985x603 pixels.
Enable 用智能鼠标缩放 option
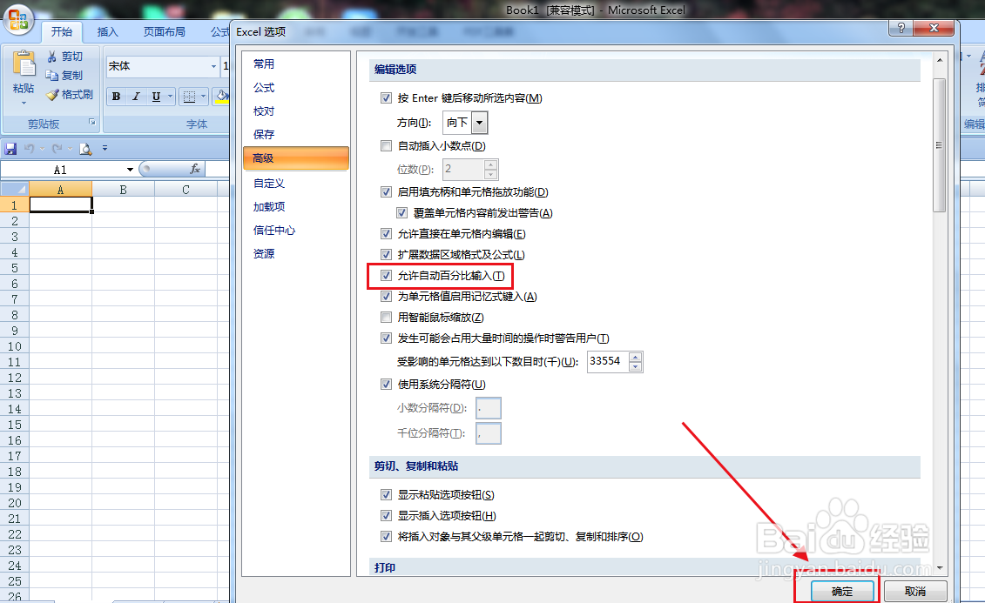(386, 317)
